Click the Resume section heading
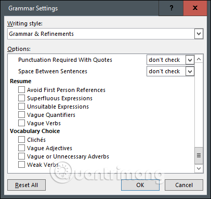 21,81
